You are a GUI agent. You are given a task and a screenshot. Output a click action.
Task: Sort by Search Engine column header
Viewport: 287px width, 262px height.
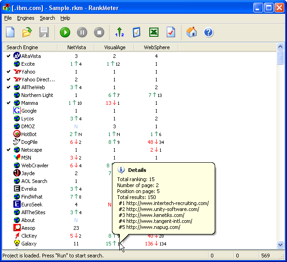(x=30, y=47)
